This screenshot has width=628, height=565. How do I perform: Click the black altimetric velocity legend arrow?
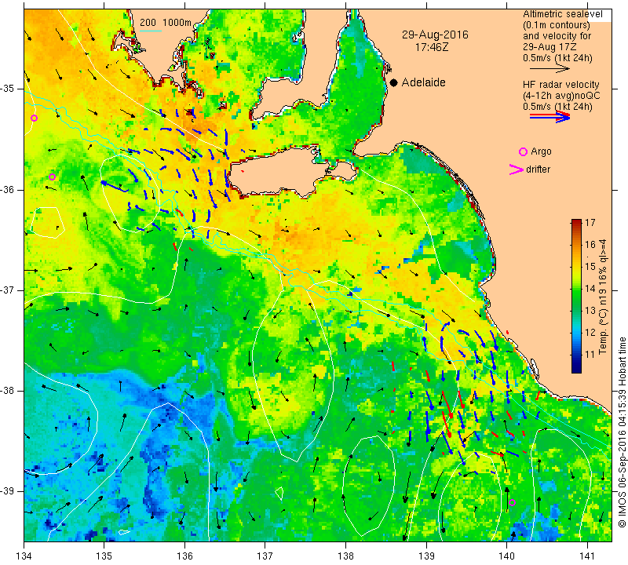pyautogui.click(x=549, y=69)
